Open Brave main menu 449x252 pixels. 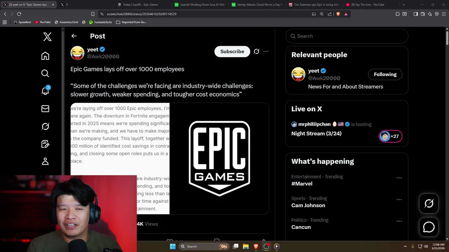click(x=444, y=14)
